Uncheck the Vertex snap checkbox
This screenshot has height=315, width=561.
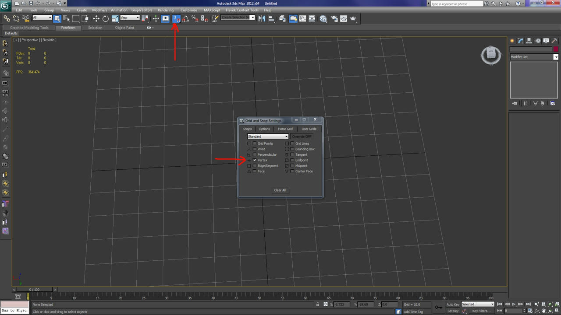coord(255,160)
